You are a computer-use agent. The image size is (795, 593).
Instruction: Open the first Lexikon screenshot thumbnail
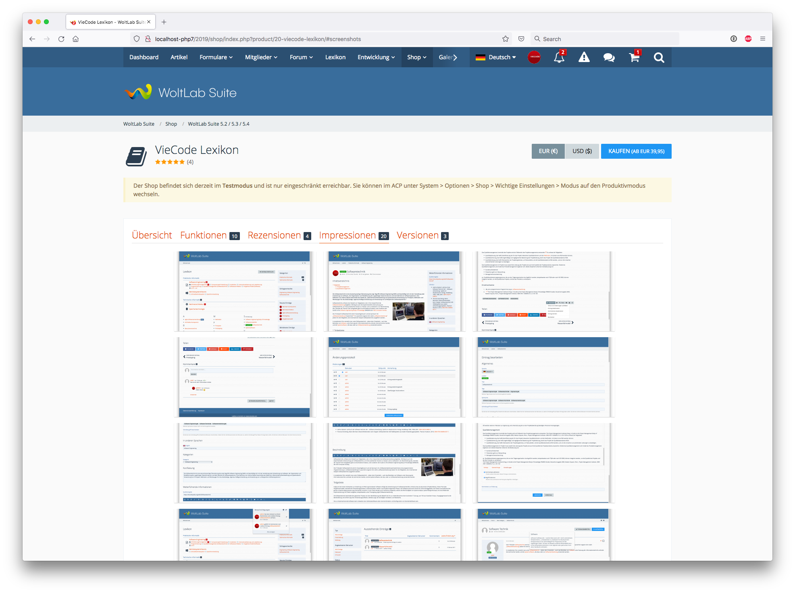[x=245, y=291]
